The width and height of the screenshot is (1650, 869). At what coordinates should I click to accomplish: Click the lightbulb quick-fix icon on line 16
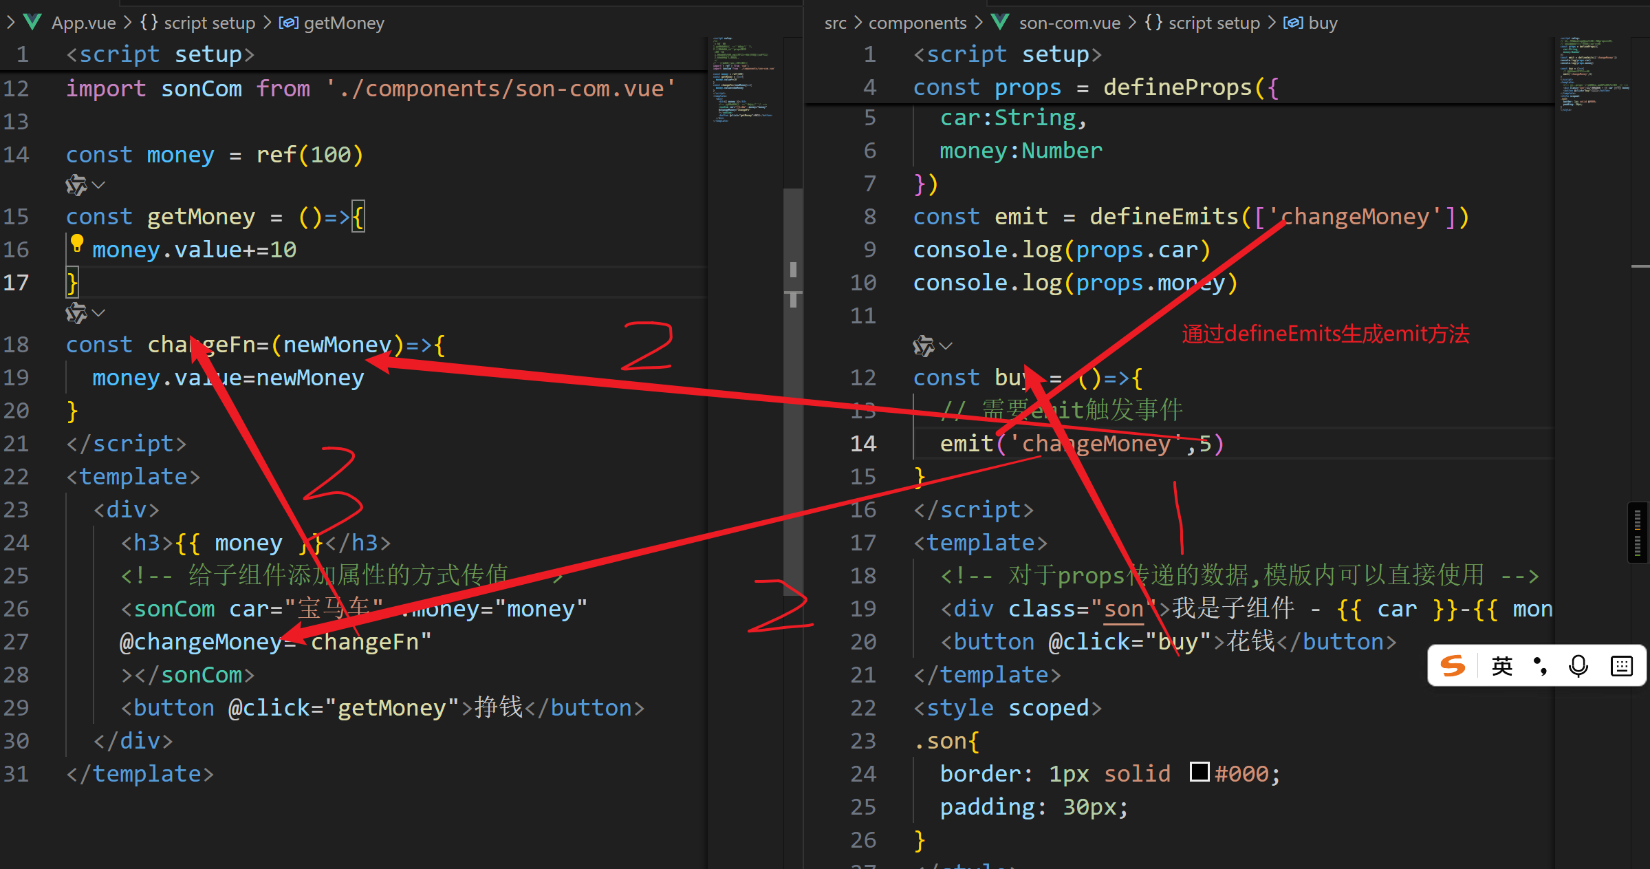tap(77, 242)
